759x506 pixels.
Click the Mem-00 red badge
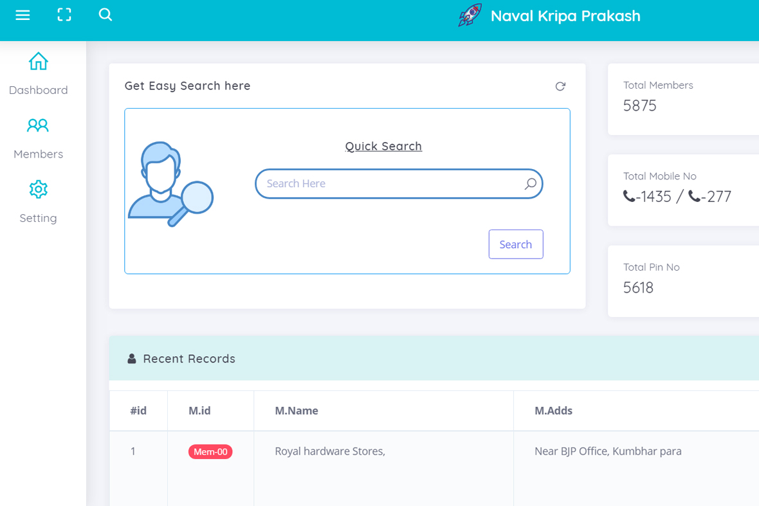(210, 452)
